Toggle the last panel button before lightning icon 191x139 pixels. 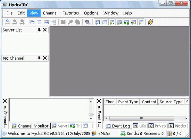click(141, 23)
